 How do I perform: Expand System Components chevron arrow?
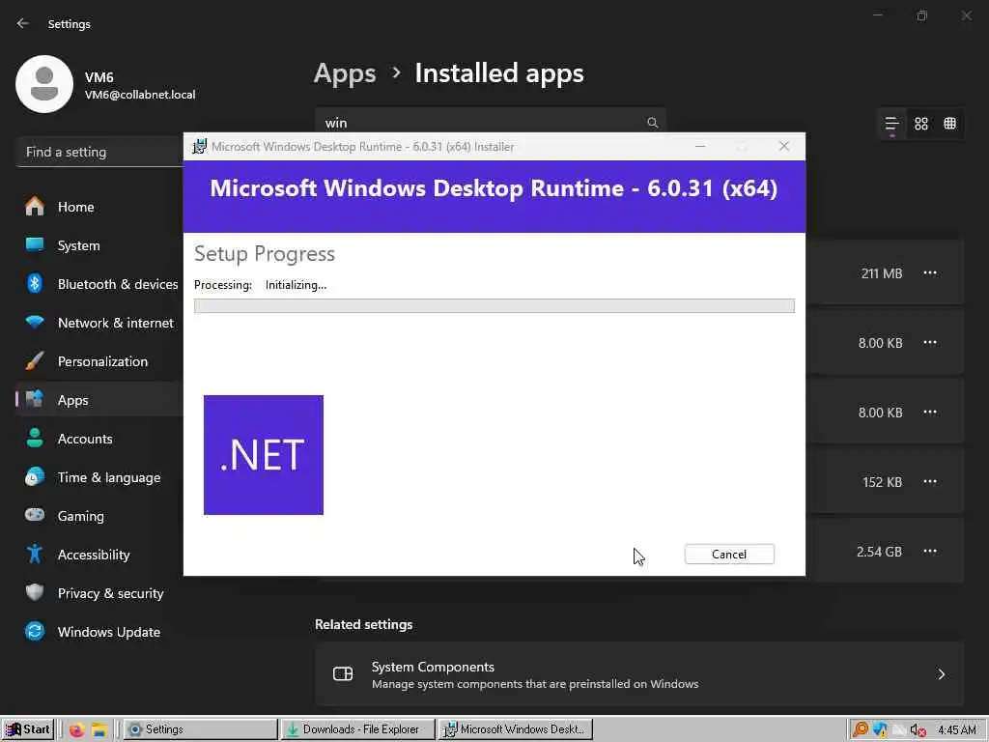point(941,674)
